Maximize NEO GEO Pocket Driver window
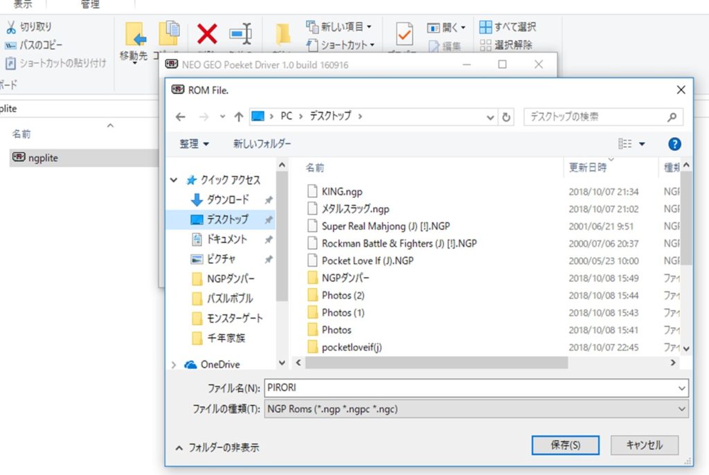Screen dimensions: 709x475 (x=502, y=64)
